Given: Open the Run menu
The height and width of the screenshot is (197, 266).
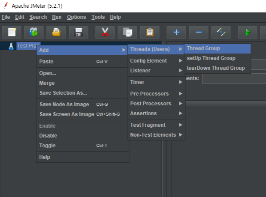Looking at the screenshot, I should [57, 17].
